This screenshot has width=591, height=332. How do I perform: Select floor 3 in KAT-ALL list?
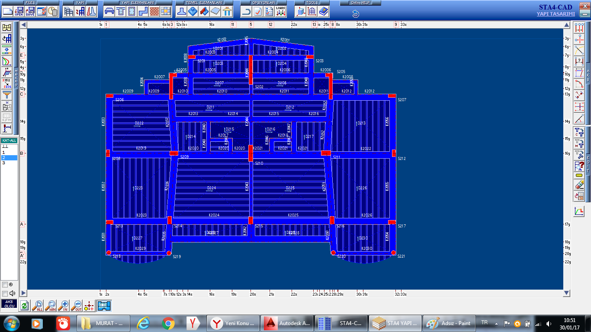point(3,163)
